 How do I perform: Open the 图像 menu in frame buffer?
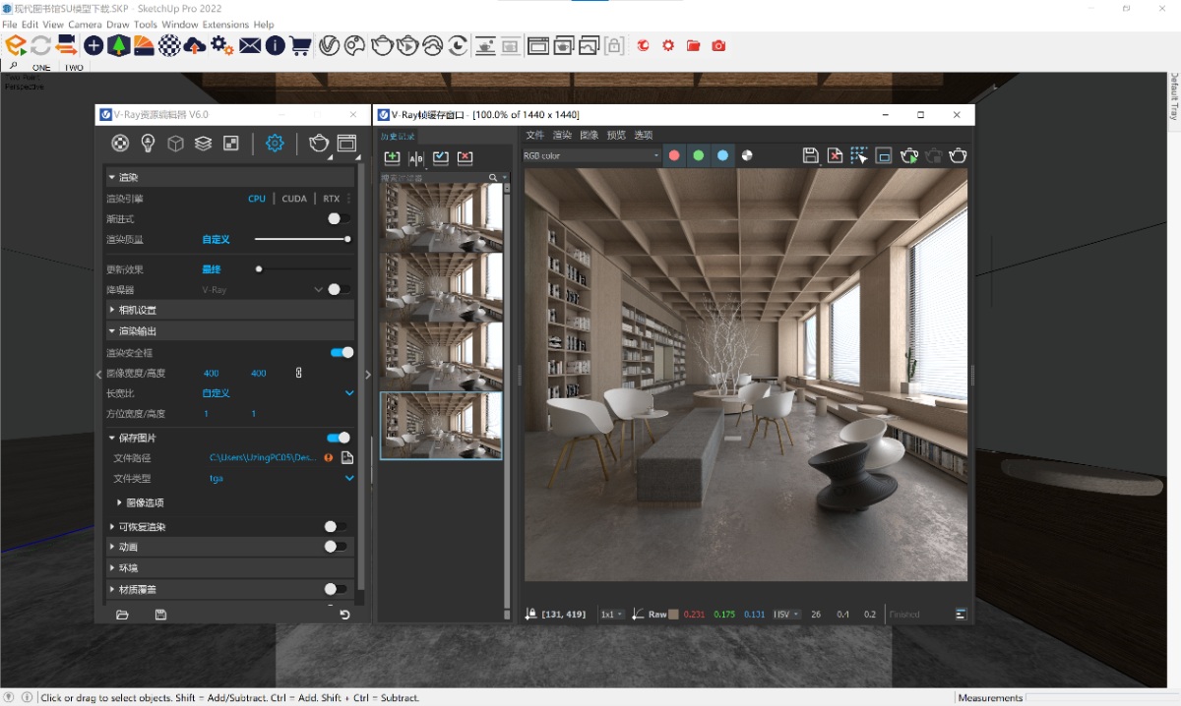point(589,136)
